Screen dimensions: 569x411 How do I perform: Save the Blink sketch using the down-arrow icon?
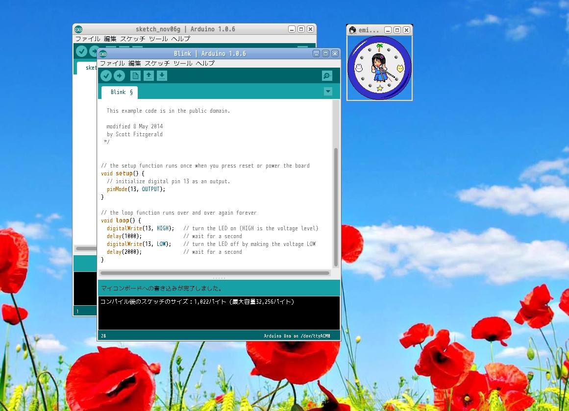click(162, 75)
